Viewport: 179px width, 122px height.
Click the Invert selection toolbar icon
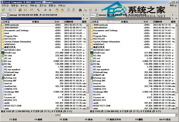pos(32,10)
